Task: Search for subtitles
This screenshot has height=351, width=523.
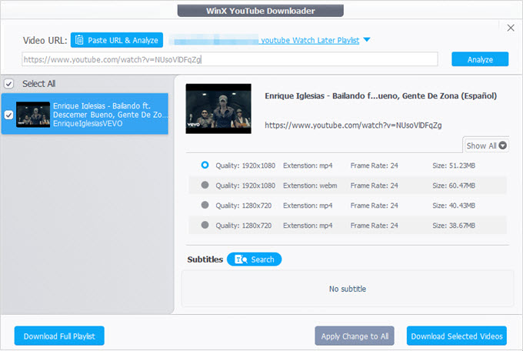Action: pyautogui.click(x=254, y=259)
